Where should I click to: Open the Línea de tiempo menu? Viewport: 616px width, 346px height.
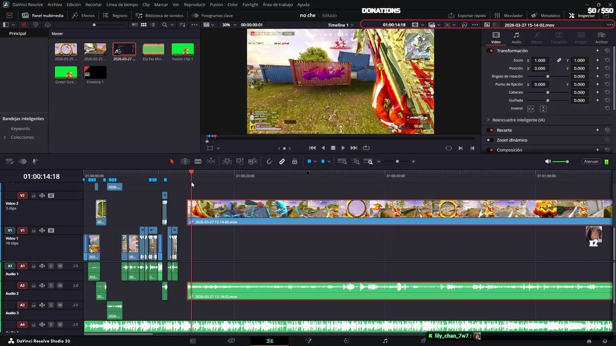point(122,4)
